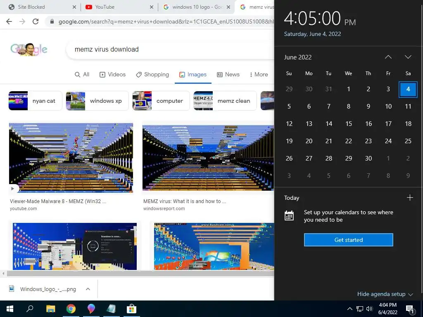Add an event with plus icon
The image size is (423, 317).
410,198
